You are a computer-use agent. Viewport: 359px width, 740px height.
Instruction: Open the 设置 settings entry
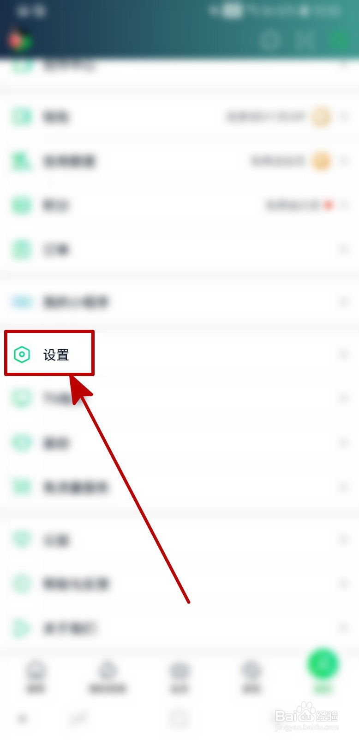click(179, 355)
